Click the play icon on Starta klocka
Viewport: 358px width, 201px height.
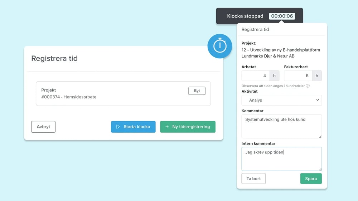click(118, 127)
